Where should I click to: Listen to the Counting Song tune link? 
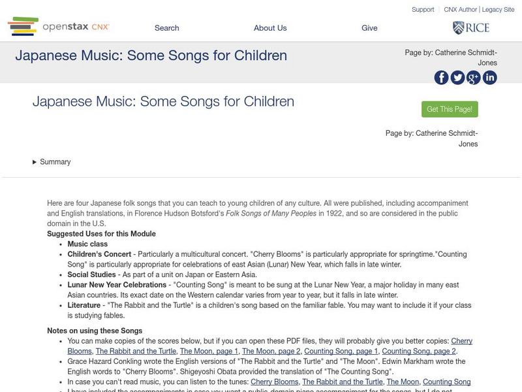446,382
